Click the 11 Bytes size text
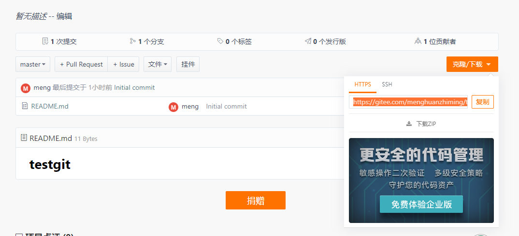Viewport: 519px width, 236px height. pyautogui.click(x=86, y=139)
